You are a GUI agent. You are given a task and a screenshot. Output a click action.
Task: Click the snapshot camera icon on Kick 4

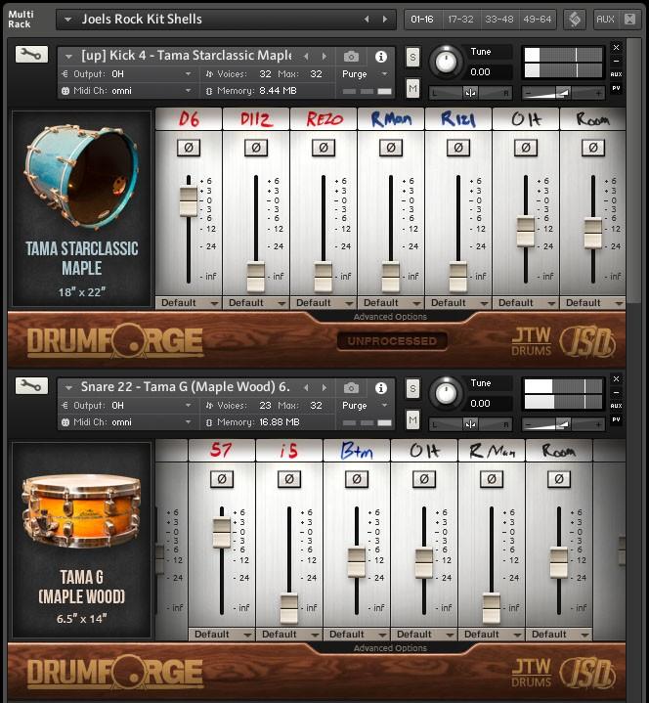click(x=351, y=57)
